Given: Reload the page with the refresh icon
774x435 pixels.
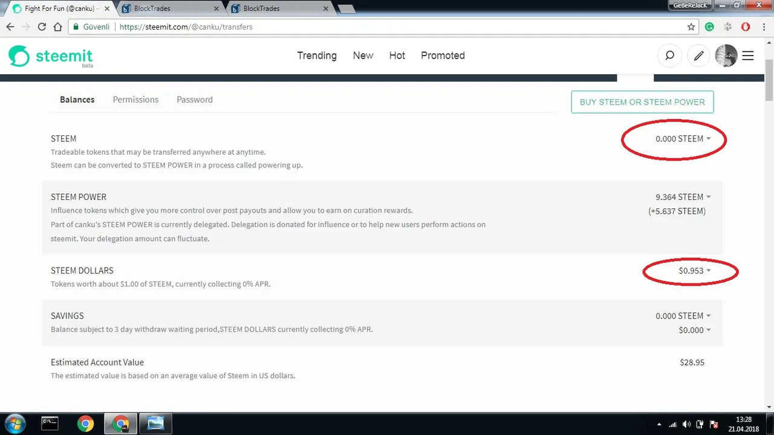Looking at the screenshot, I should (x=42, y=27).
